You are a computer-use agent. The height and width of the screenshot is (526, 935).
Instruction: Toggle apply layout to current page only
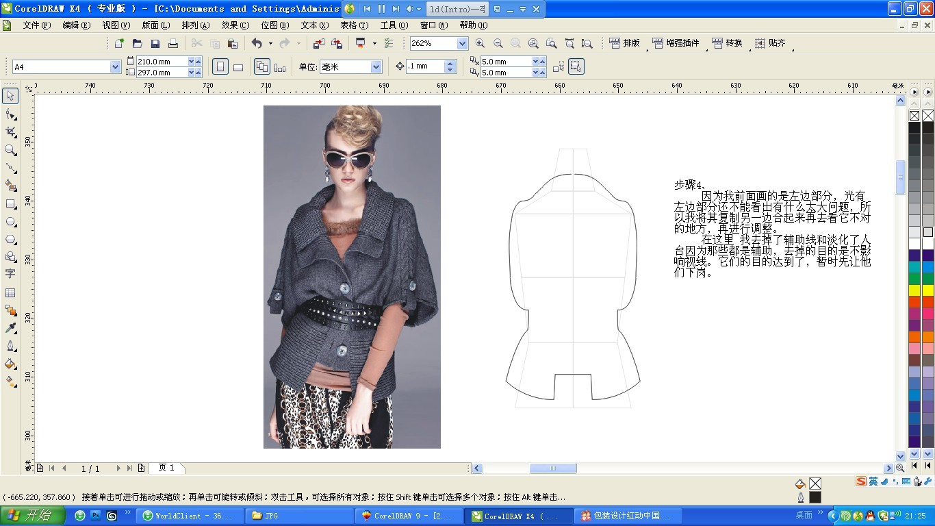[280, 67]
